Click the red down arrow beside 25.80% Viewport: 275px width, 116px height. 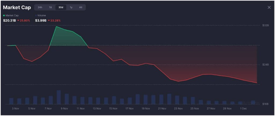tap(18, 20)
